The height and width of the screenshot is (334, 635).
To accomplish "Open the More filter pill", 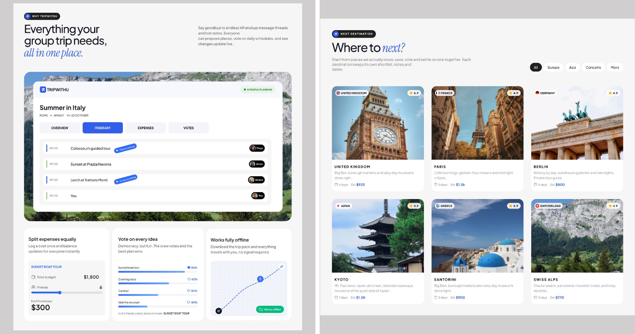I will point(615,67).
